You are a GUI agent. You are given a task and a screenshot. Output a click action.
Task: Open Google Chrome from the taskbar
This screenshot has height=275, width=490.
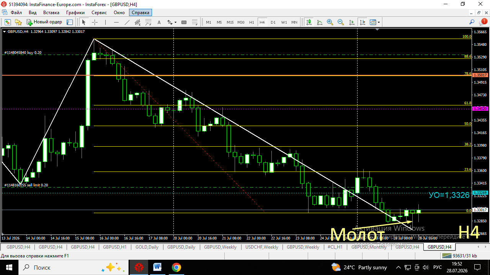[x=176, y=267]
